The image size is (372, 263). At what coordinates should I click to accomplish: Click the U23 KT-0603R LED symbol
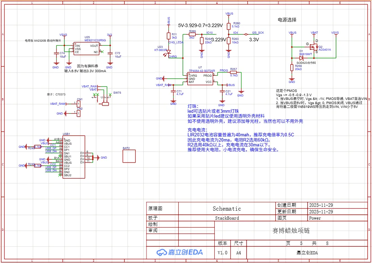coord(169,51)
